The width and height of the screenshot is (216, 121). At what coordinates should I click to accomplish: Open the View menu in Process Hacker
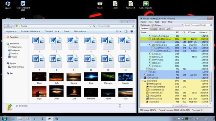coord(151,22)
